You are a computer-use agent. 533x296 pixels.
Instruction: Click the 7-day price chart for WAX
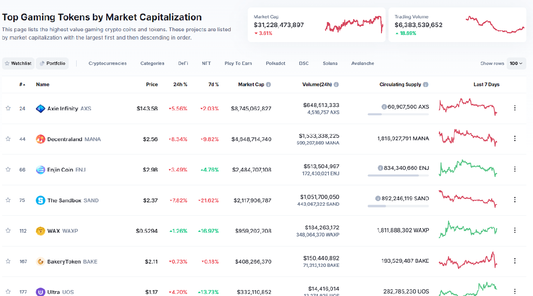tap(468, 229)
